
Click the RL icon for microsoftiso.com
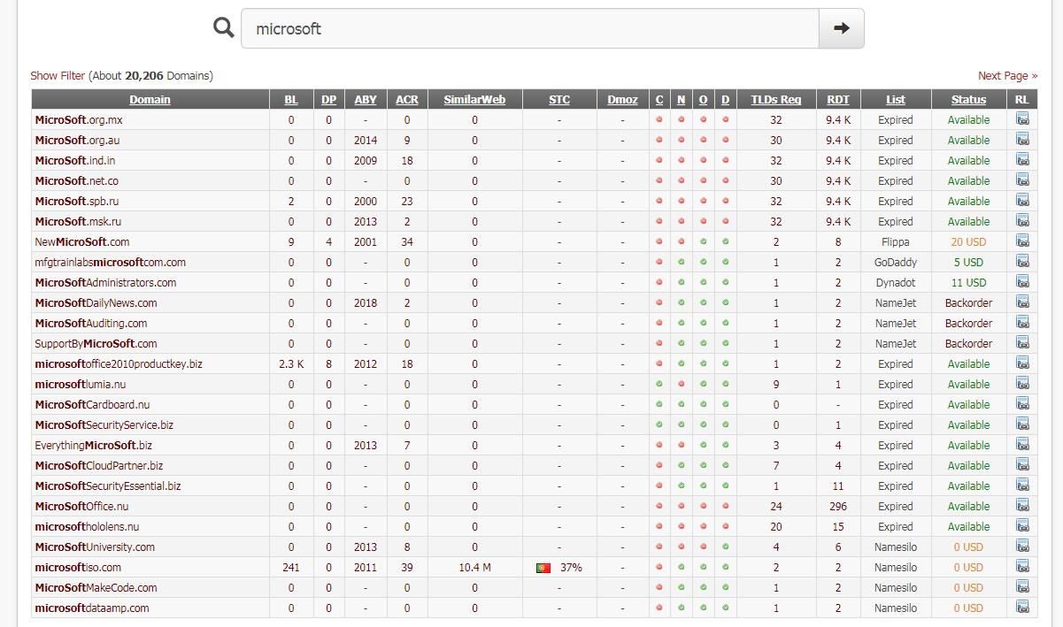point(1022,567)
